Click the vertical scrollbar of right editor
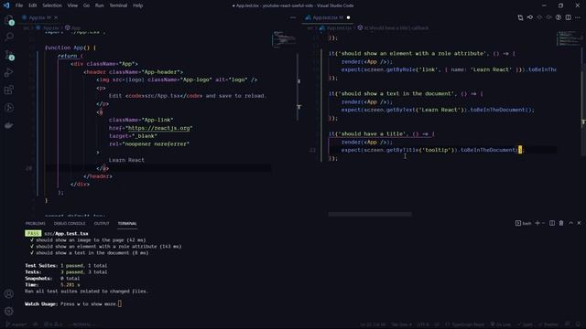This screenshot has height=329, width=586. coord(583,93)
